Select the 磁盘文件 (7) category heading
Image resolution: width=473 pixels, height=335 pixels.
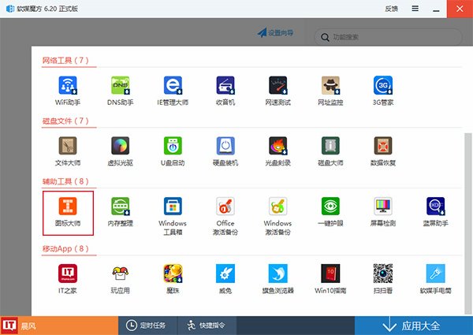65,121
